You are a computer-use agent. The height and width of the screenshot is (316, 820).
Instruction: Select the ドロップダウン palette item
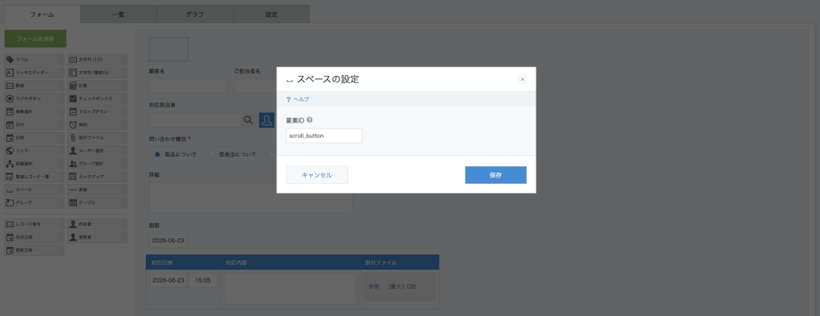point(97,112)
